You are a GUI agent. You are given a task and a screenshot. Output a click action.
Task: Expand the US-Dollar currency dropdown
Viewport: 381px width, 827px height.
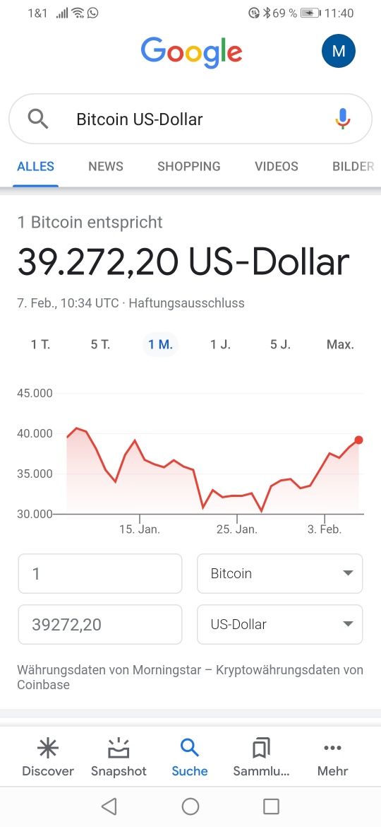click(280, 624)
